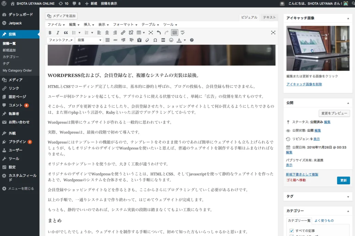355x236 pixels.
Task: Click the 変更をプレビュー button
Action: tap(334, 113)
